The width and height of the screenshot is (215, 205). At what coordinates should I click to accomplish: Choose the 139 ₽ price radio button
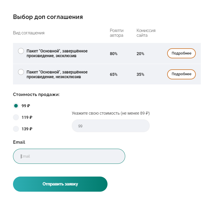pyautogui.click(x=16, y=129)
